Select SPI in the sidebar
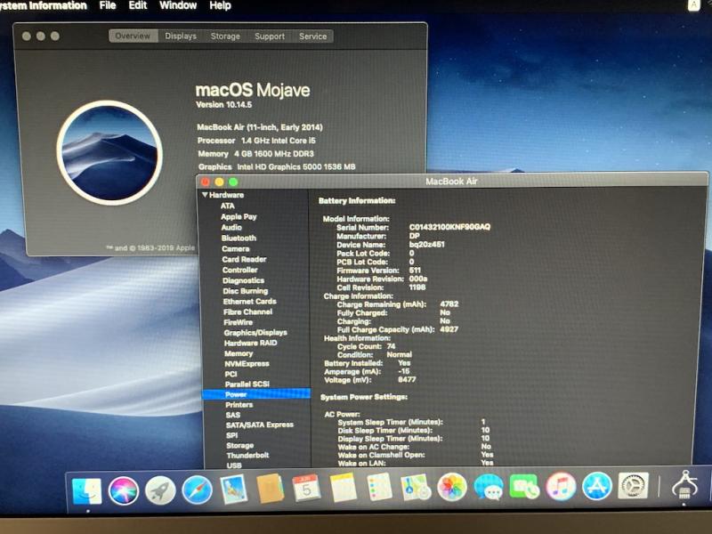 pyautogui.click(x=232, y=435)
